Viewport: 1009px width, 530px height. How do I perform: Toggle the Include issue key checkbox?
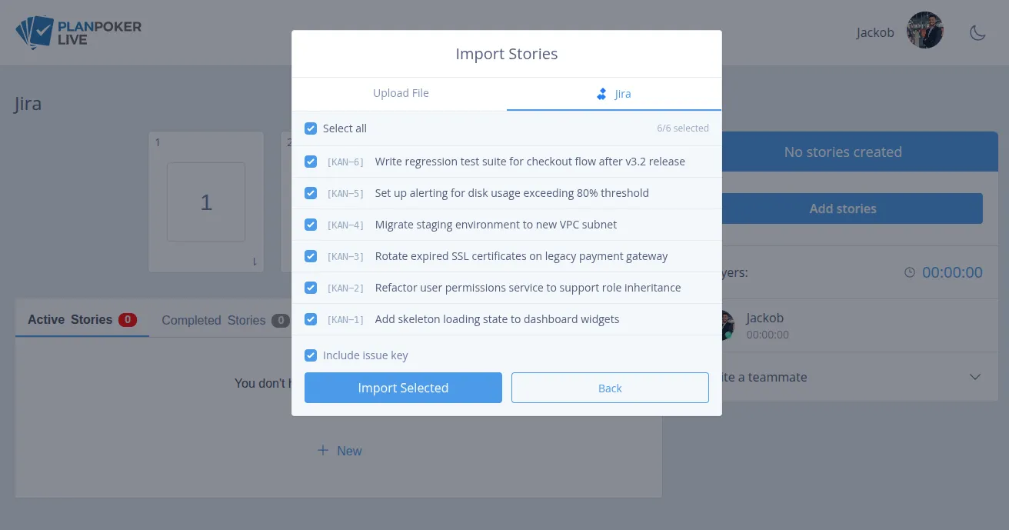[311, 355]
